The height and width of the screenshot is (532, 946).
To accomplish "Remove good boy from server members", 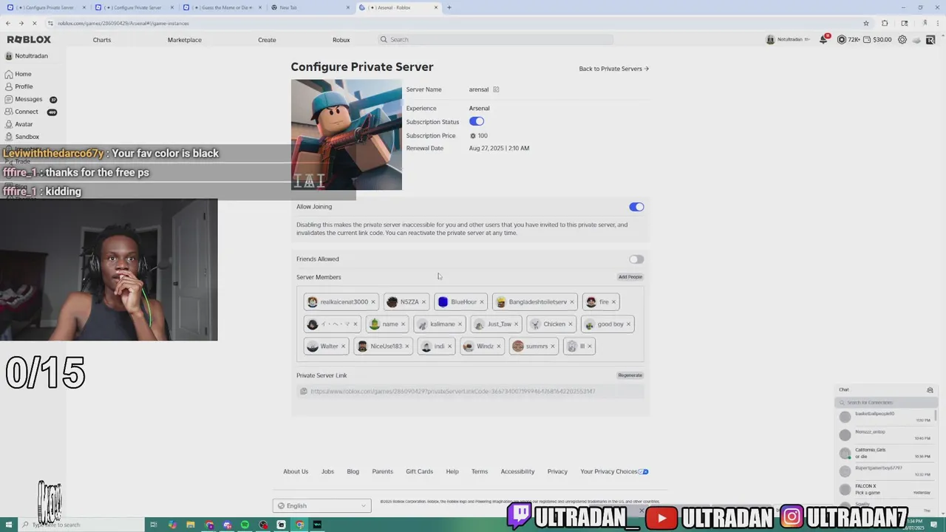I will 629,324.
